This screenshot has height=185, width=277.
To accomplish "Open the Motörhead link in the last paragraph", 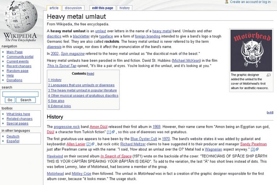I will click(x=55, y=173).
